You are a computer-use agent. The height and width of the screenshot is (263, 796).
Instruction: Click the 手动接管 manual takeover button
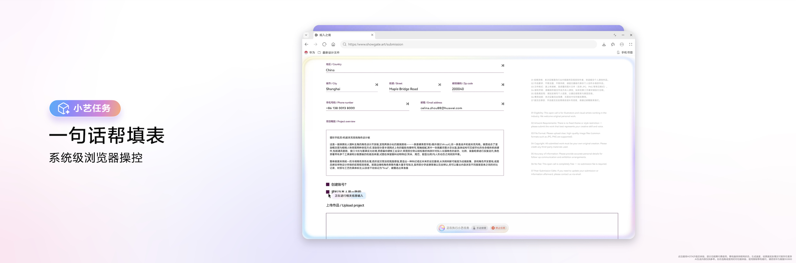pos(480,228)
